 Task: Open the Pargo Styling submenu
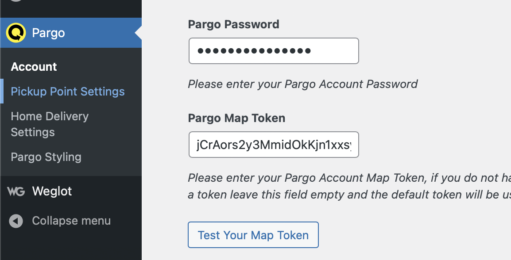click(x=46, y=157)
